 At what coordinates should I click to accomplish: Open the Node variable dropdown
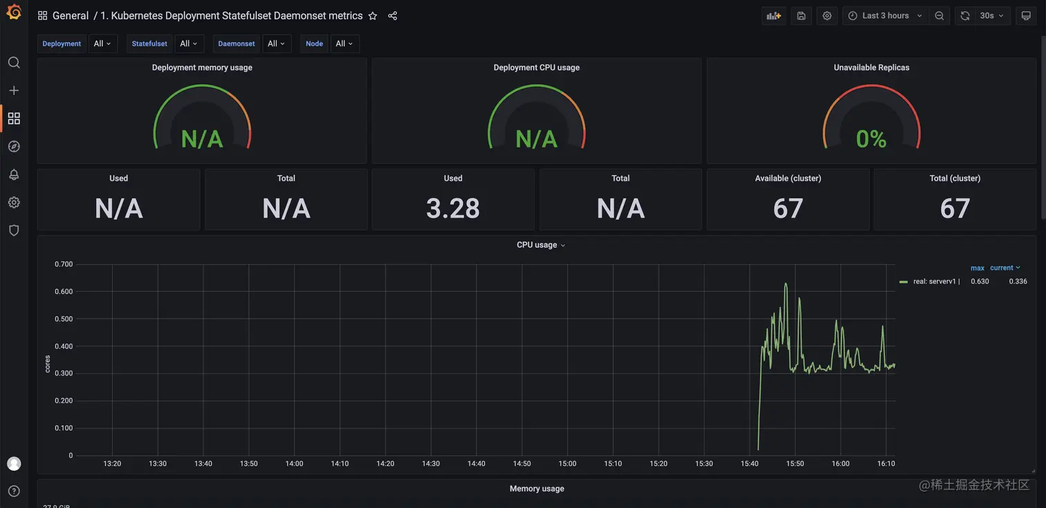pyautogui.click(x=345, y=44)
